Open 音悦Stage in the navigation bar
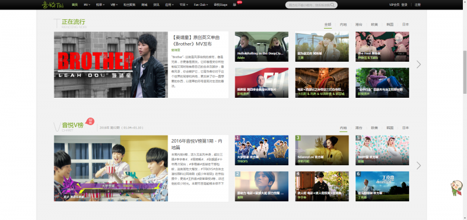467x220 pixels. (221, 5)
